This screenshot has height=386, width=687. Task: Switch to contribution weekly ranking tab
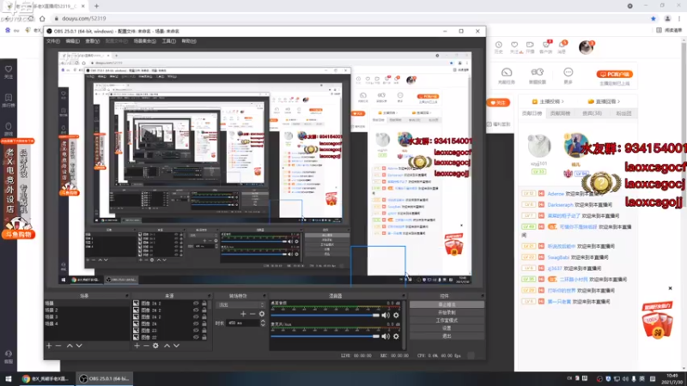[x=561, y=113]
